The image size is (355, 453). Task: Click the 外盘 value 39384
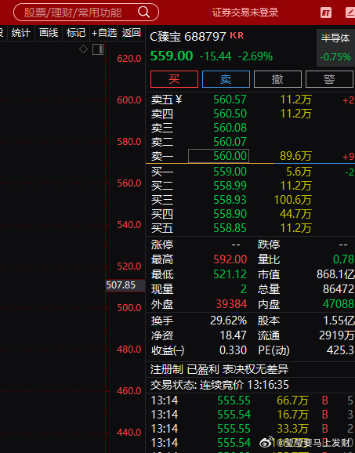coord(231,304)
